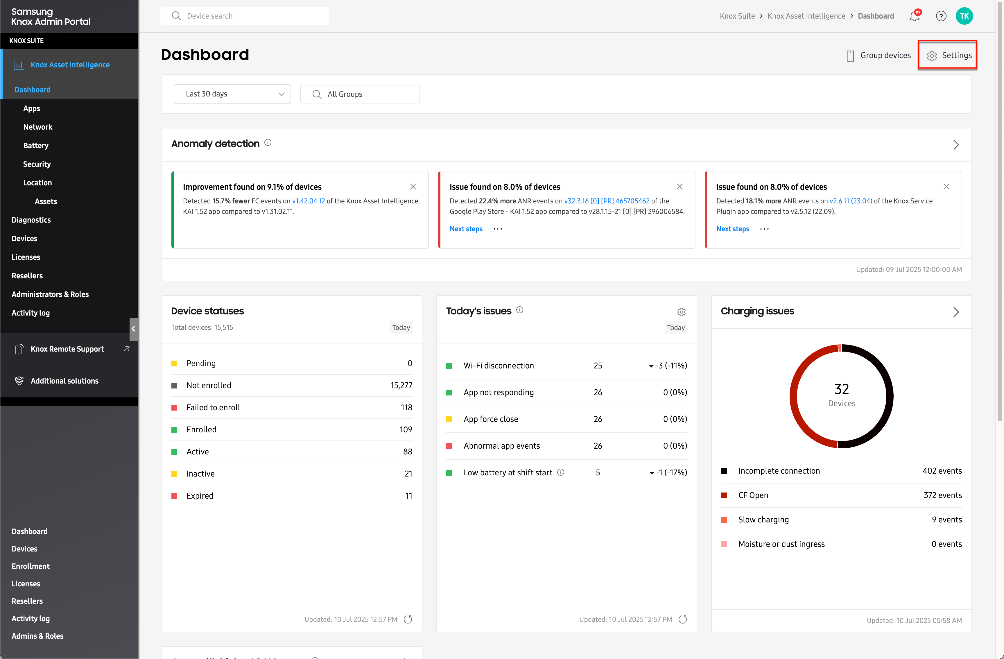This screenshot has width=1004, height=659.
Task: Click the Expired status row
Action: click(291, 495)
